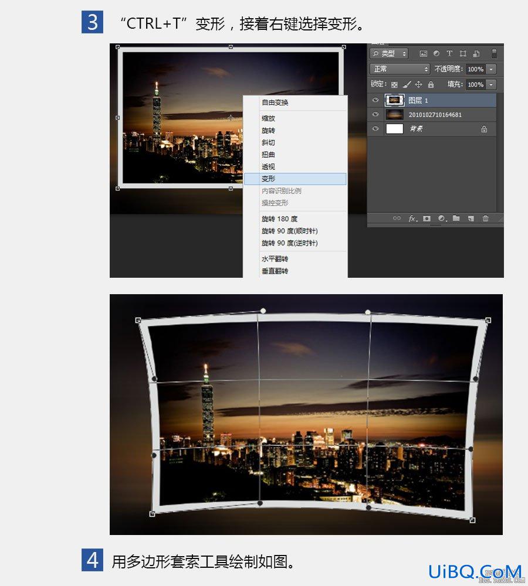Click the new group folder icon
528x586 pixels.
[x=456, y=218]
